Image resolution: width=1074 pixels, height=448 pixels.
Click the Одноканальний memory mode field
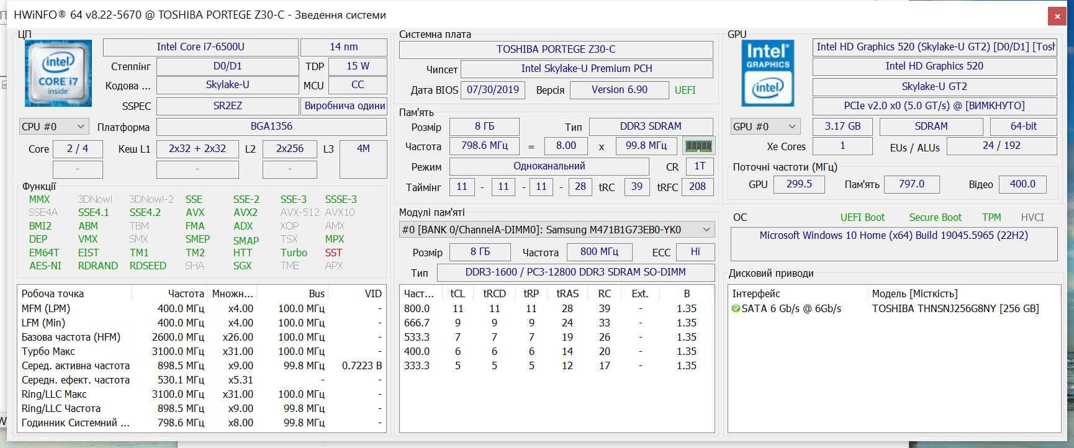pos(549,166)
